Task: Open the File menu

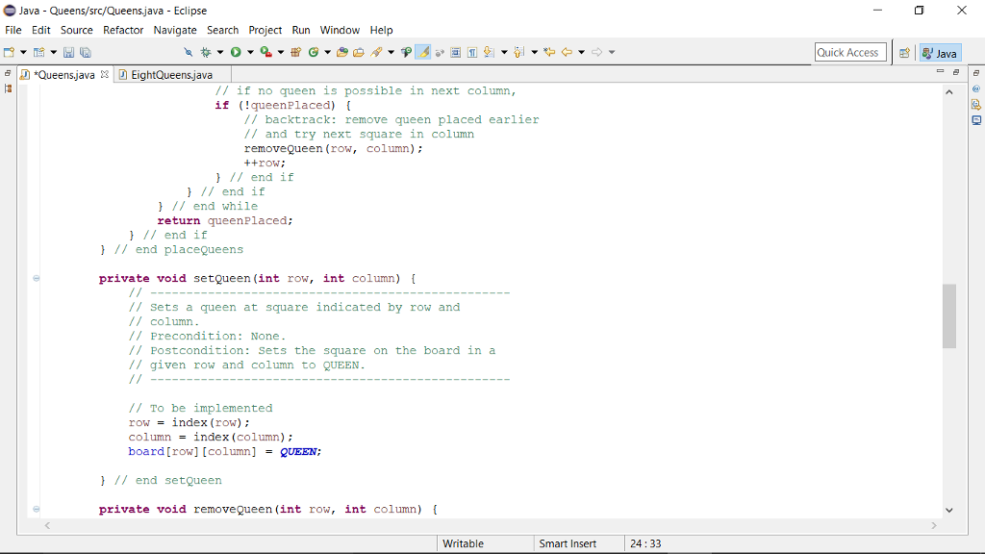Action: (13, 30)
